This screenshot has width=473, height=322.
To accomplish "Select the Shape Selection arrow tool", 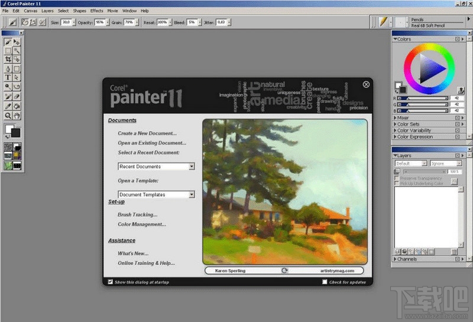I will click(17, 77).
